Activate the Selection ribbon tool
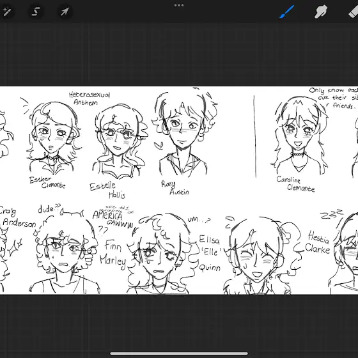This screenshot has width=358, height=358. 36,12
